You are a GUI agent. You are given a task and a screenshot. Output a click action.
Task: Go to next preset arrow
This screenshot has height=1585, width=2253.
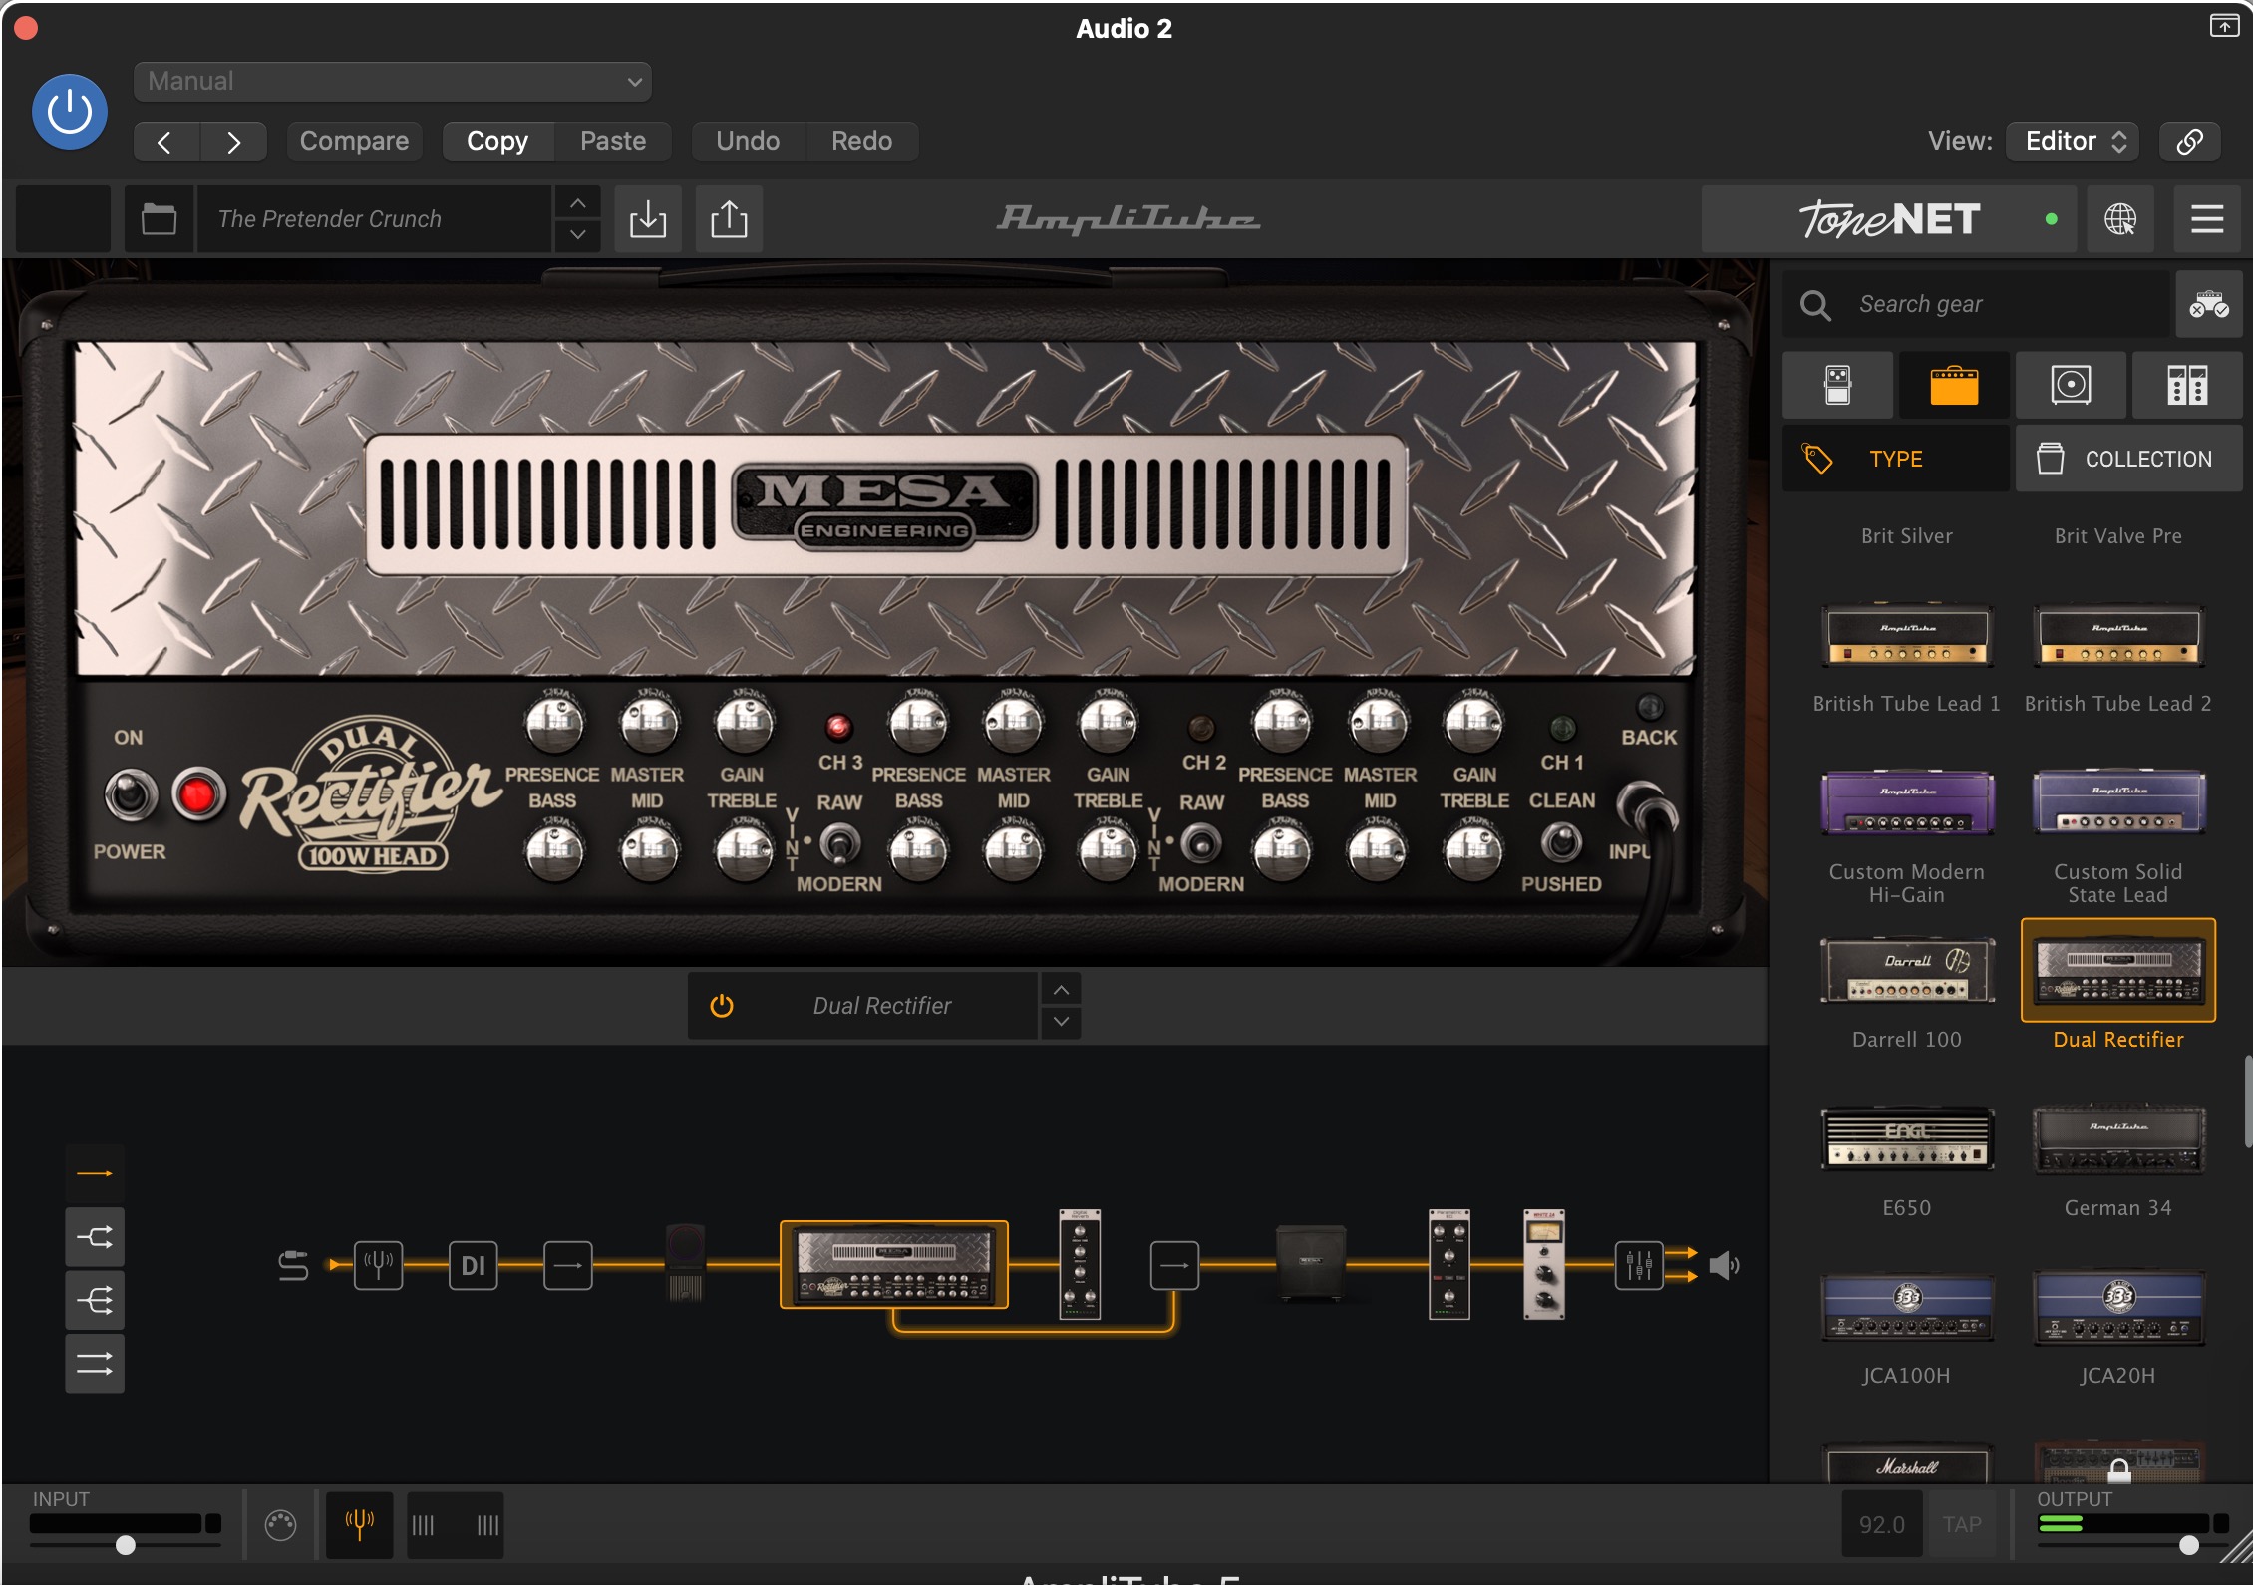[233, 142]
